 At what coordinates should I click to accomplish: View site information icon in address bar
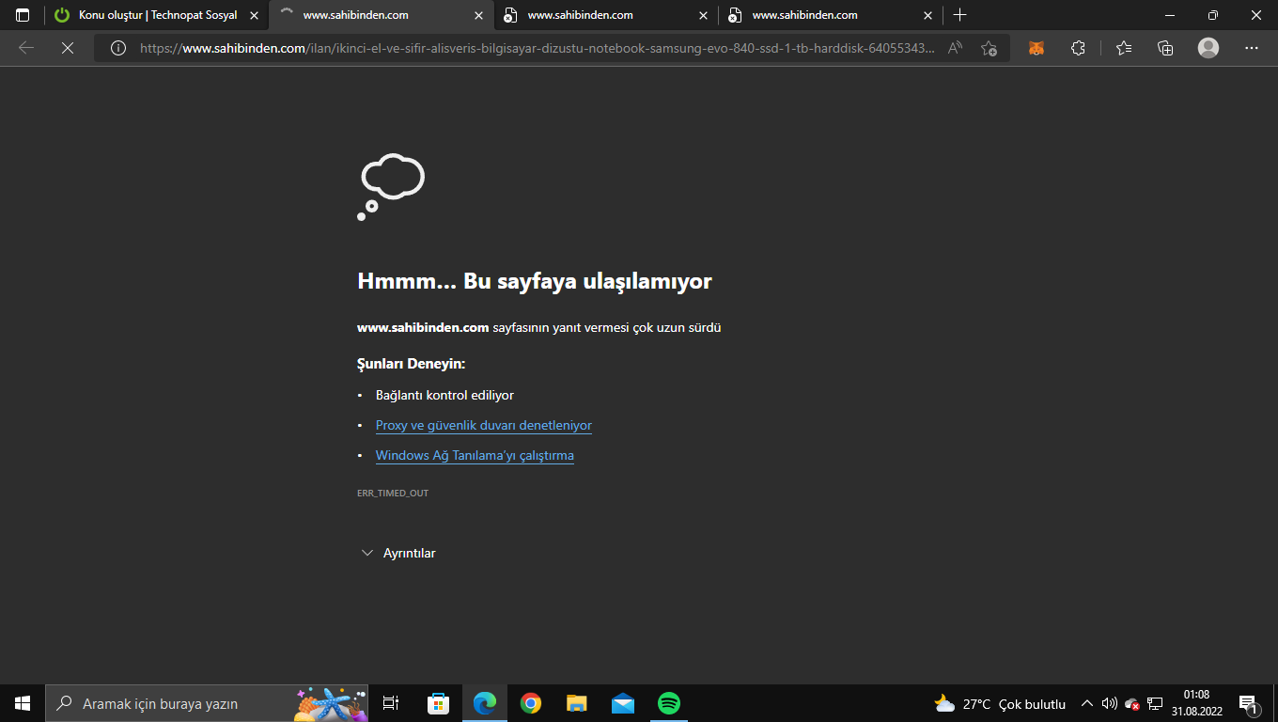(x=117, y=48)
